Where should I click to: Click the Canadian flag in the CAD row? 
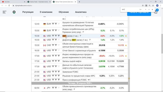point(45,45)
